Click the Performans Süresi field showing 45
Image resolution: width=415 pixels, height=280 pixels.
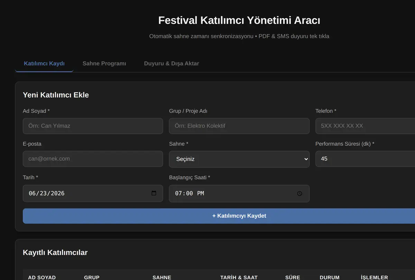[x=365, y=159]
